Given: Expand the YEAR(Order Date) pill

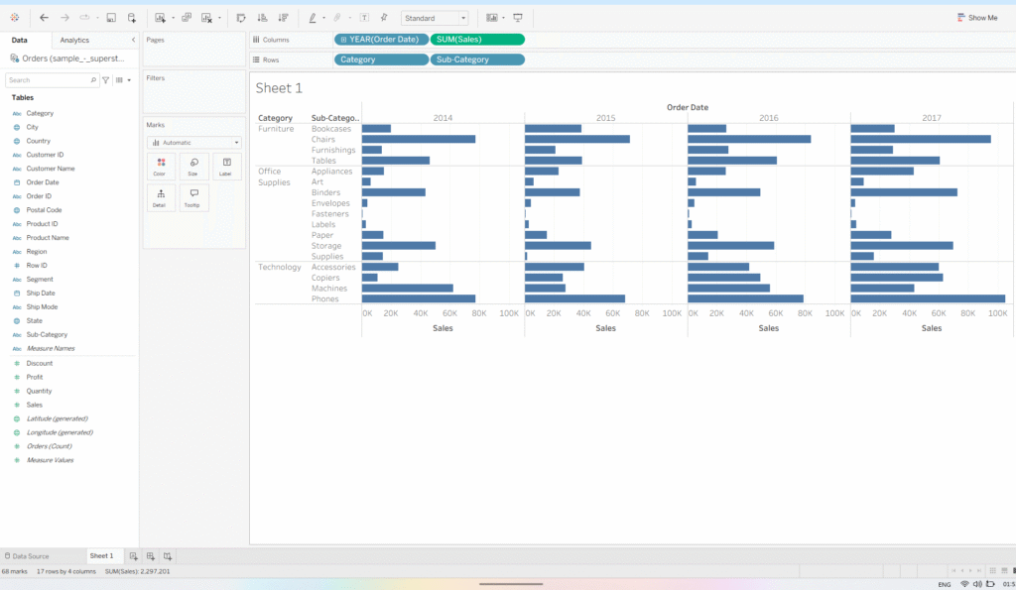Looking at the screenshot, I should 343,40.
